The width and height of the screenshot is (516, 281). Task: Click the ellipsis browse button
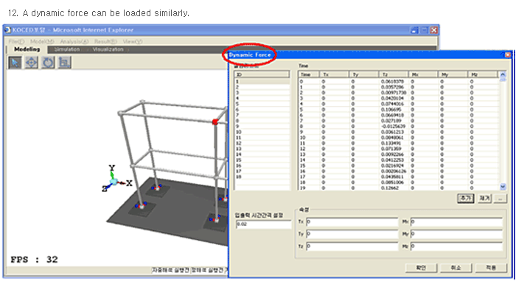501,199
